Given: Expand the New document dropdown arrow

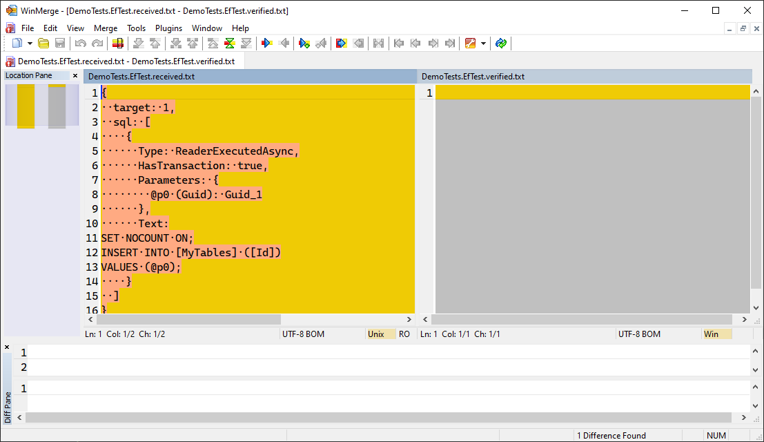Looking at the screenshot, I should pos(30,44).
